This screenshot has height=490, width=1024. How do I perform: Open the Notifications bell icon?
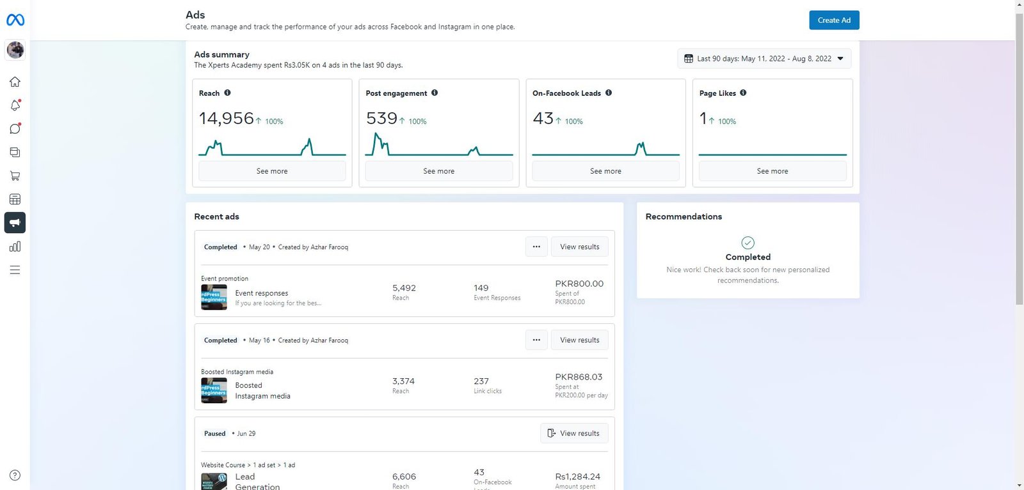pos(15,105)
